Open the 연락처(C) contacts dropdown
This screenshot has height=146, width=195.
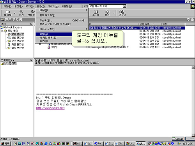7,60
